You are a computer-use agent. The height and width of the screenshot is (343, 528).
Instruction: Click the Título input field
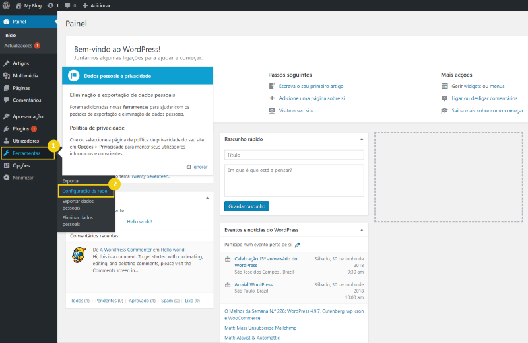pos(294,155)
